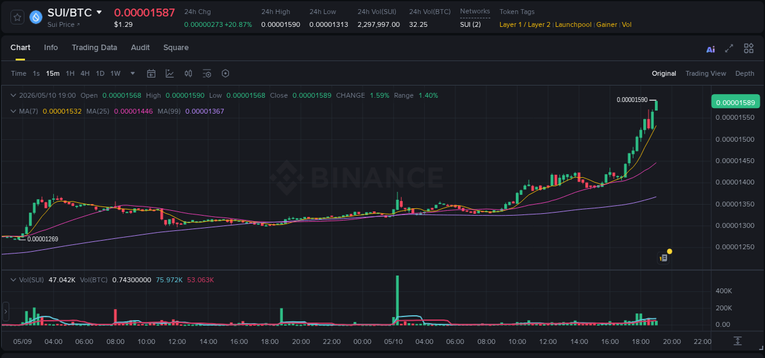Collapse the candle info legend arrow
This screenshot has width=765, height=358.
(13, 95)
